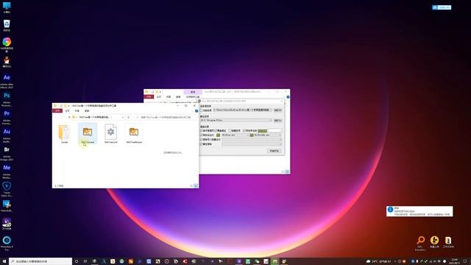Click the green icon before WizTree.exe dropdown
The image size is (471, 265).
coord(218,135)
